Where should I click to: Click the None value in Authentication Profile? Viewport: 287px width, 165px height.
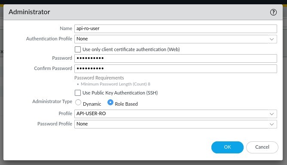pyautogui.click(x=82, y=39)
